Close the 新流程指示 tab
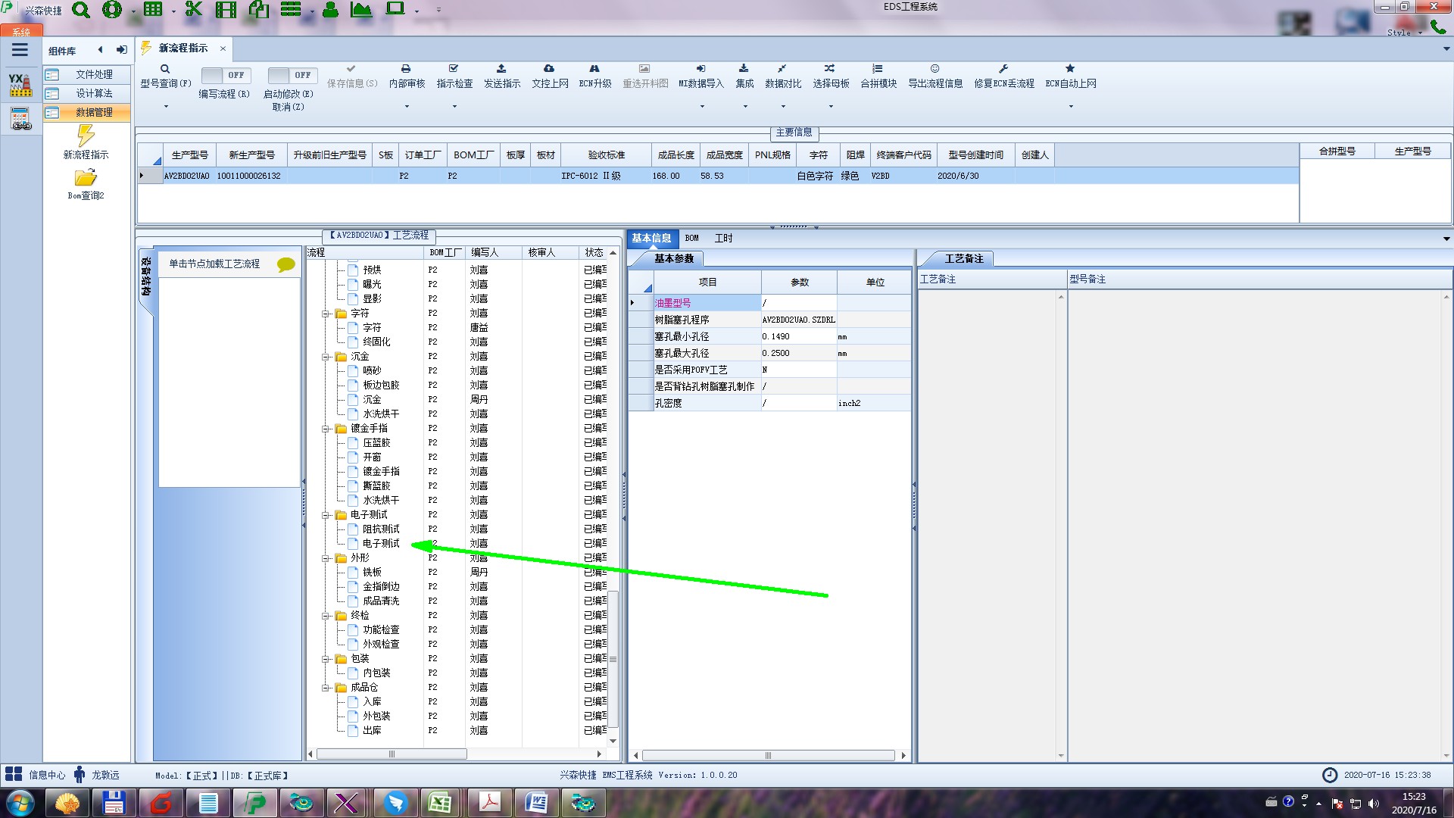This screenshot has height=818, width=1454. click(x=223, y=48)
